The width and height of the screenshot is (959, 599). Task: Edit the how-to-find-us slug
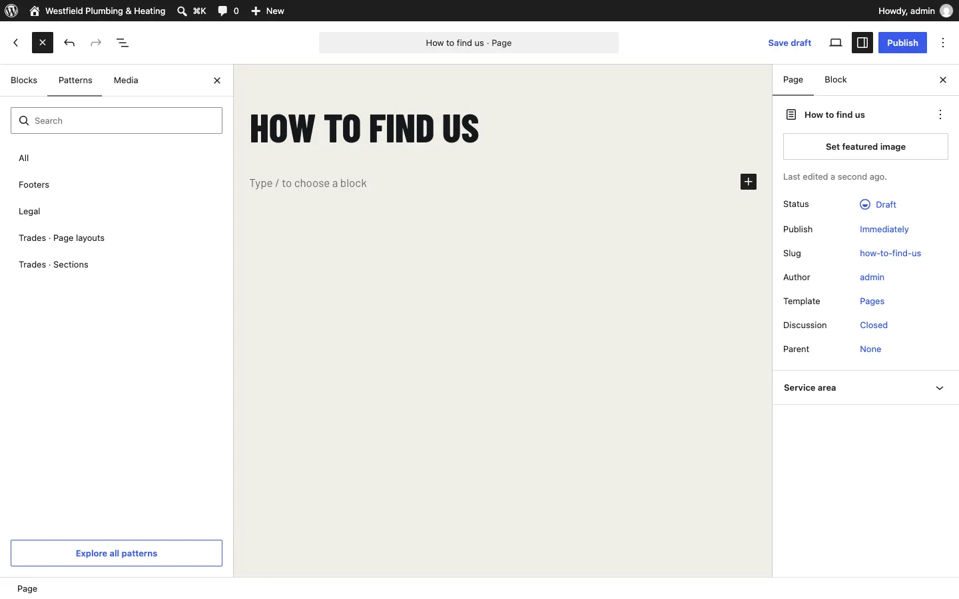890,254
